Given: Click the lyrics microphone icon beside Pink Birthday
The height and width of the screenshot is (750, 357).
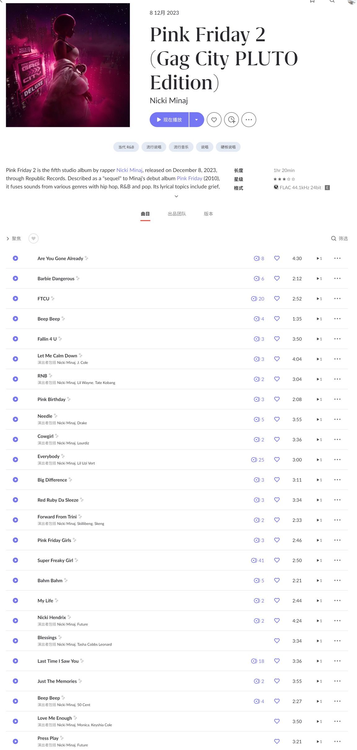Looking at the screenshot, I should point(69,399).
